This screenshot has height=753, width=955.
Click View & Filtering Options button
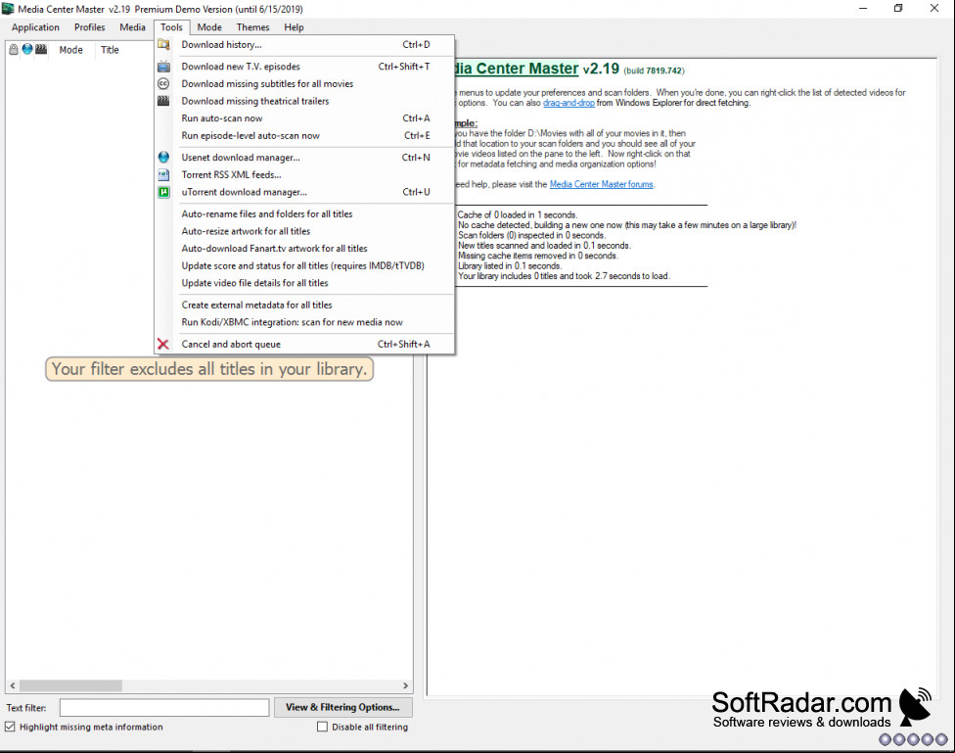pyautogui.click(x=342, y=707)
